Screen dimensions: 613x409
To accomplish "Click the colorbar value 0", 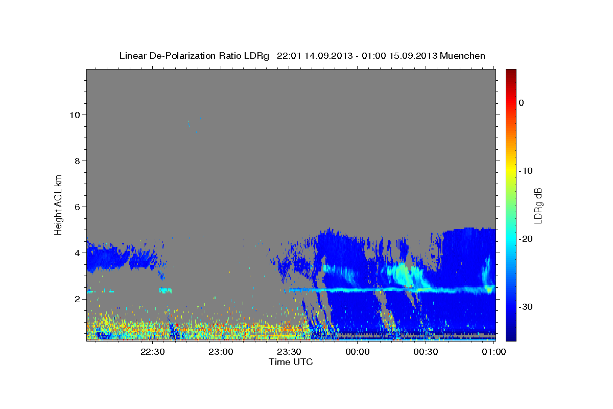I will point(522,103).
